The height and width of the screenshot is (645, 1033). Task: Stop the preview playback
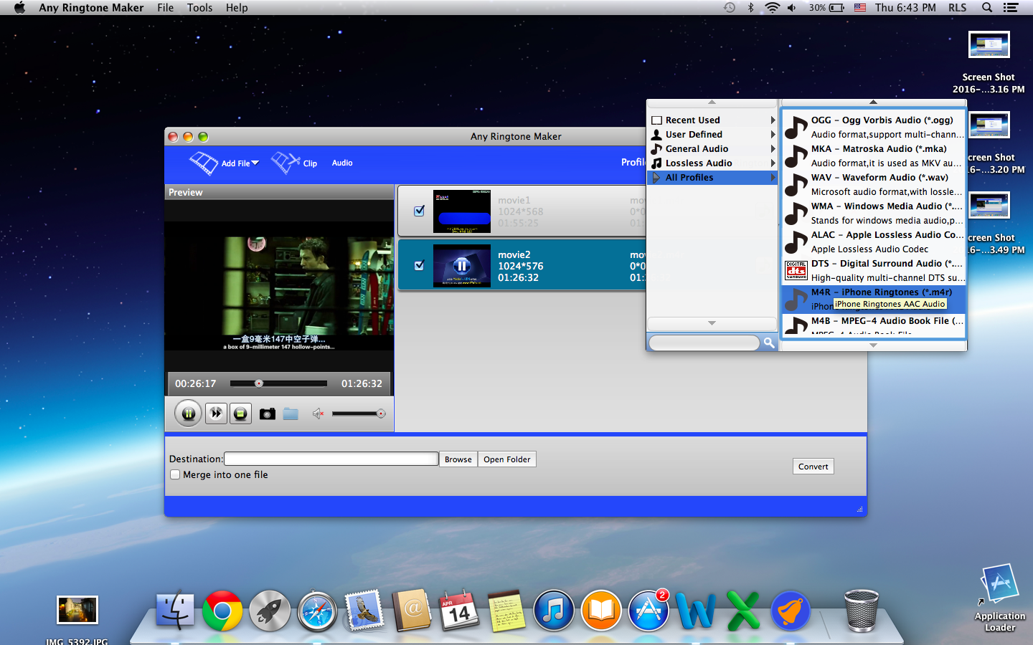tap(240, 414)
